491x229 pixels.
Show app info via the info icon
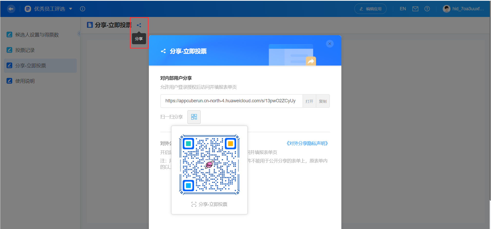[x=82, y=9]
